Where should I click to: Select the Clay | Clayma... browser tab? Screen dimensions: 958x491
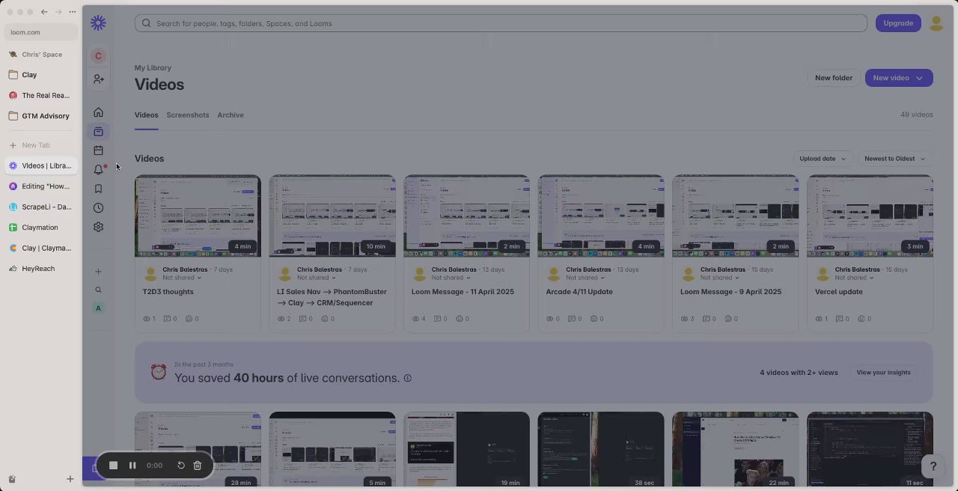click(x=41, y=248)
